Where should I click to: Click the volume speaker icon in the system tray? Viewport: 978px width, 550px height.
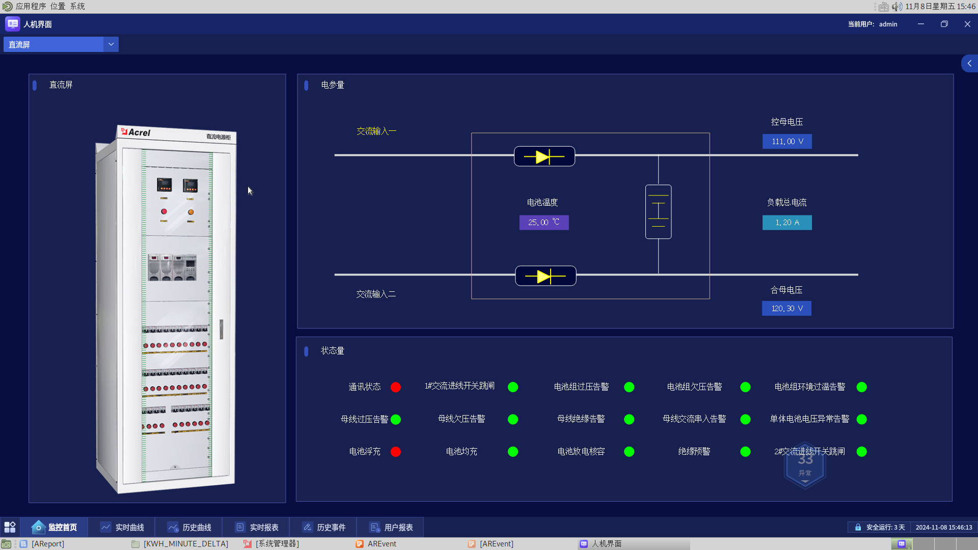pyautogui.click(x=896, y=7)
